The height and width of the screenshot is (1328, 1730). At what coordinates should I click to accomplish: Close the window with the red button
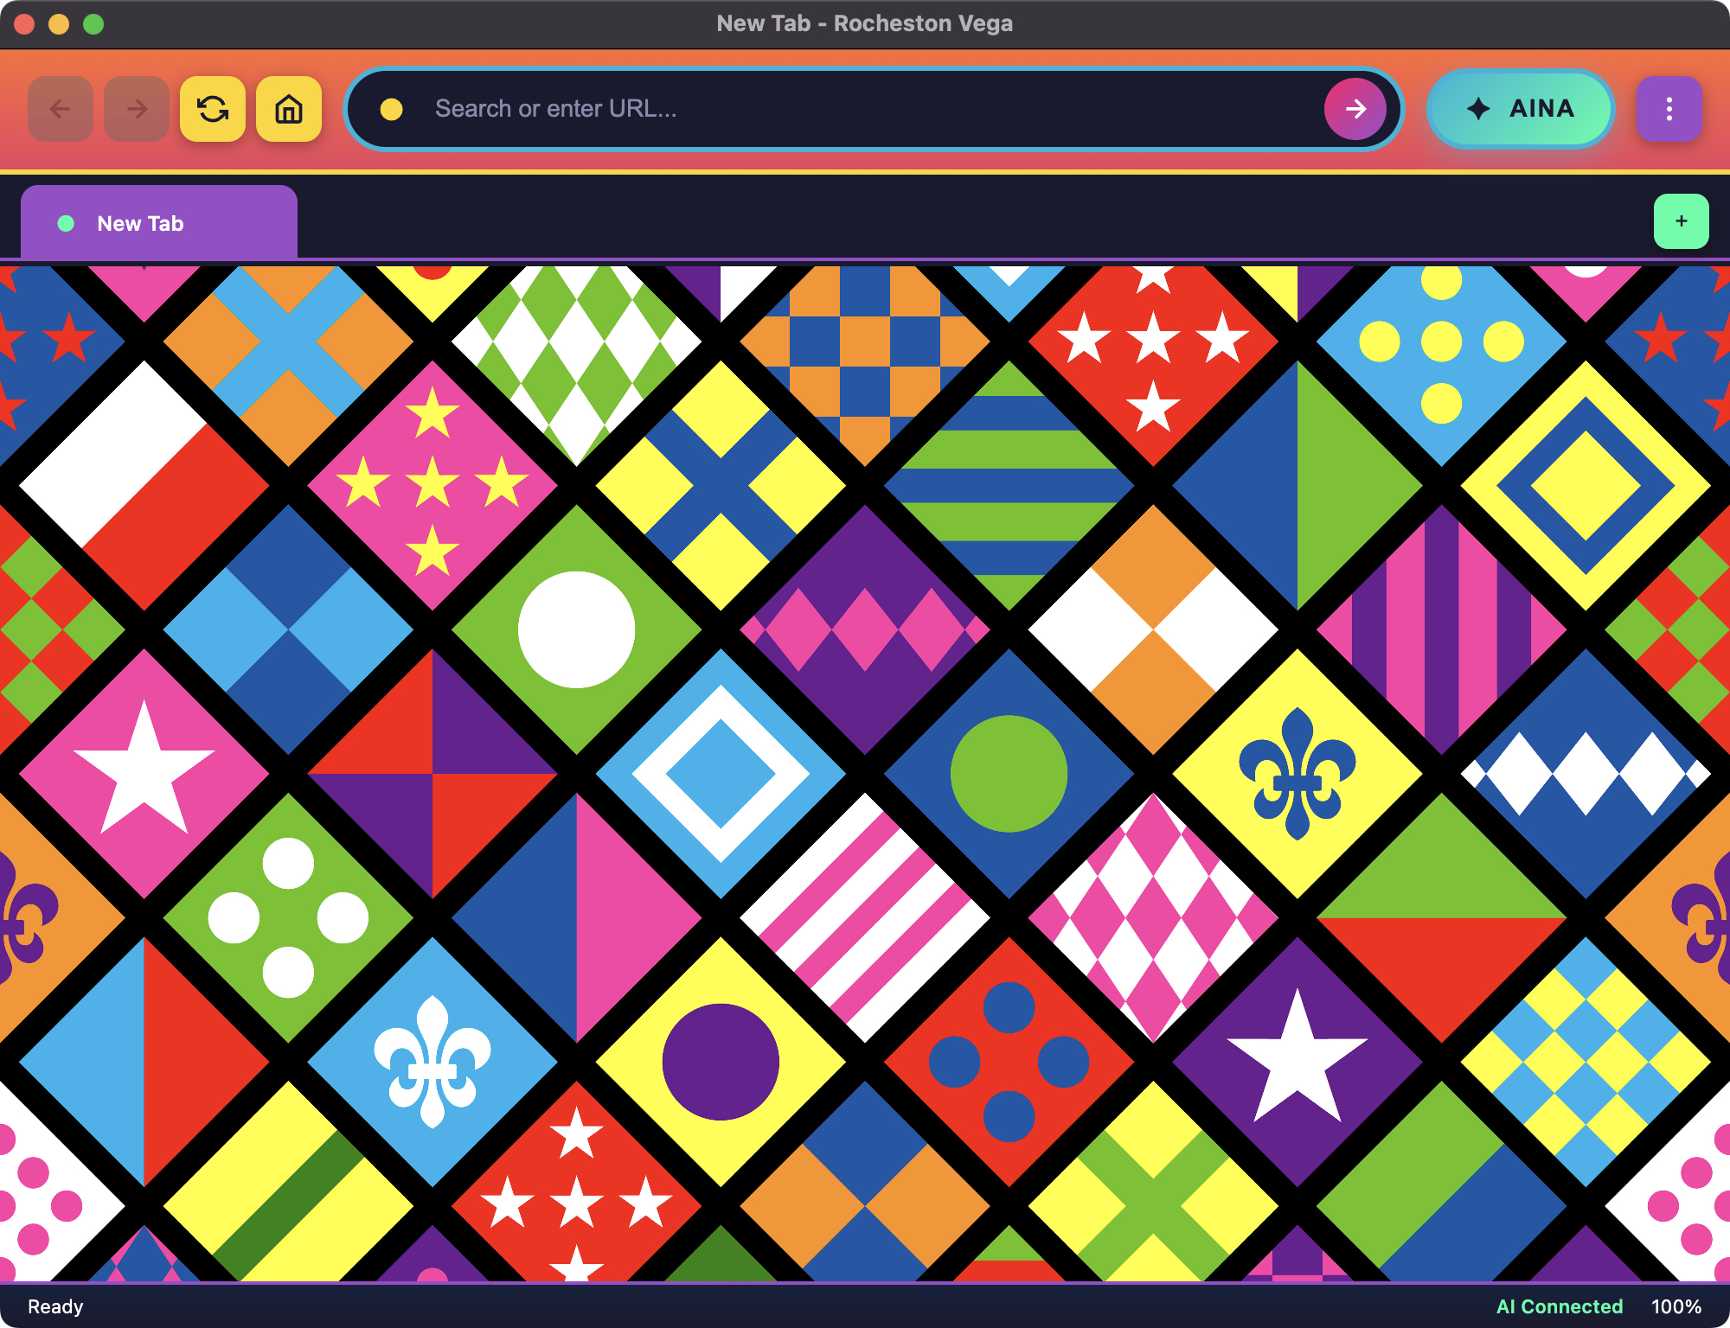[24, 24]
